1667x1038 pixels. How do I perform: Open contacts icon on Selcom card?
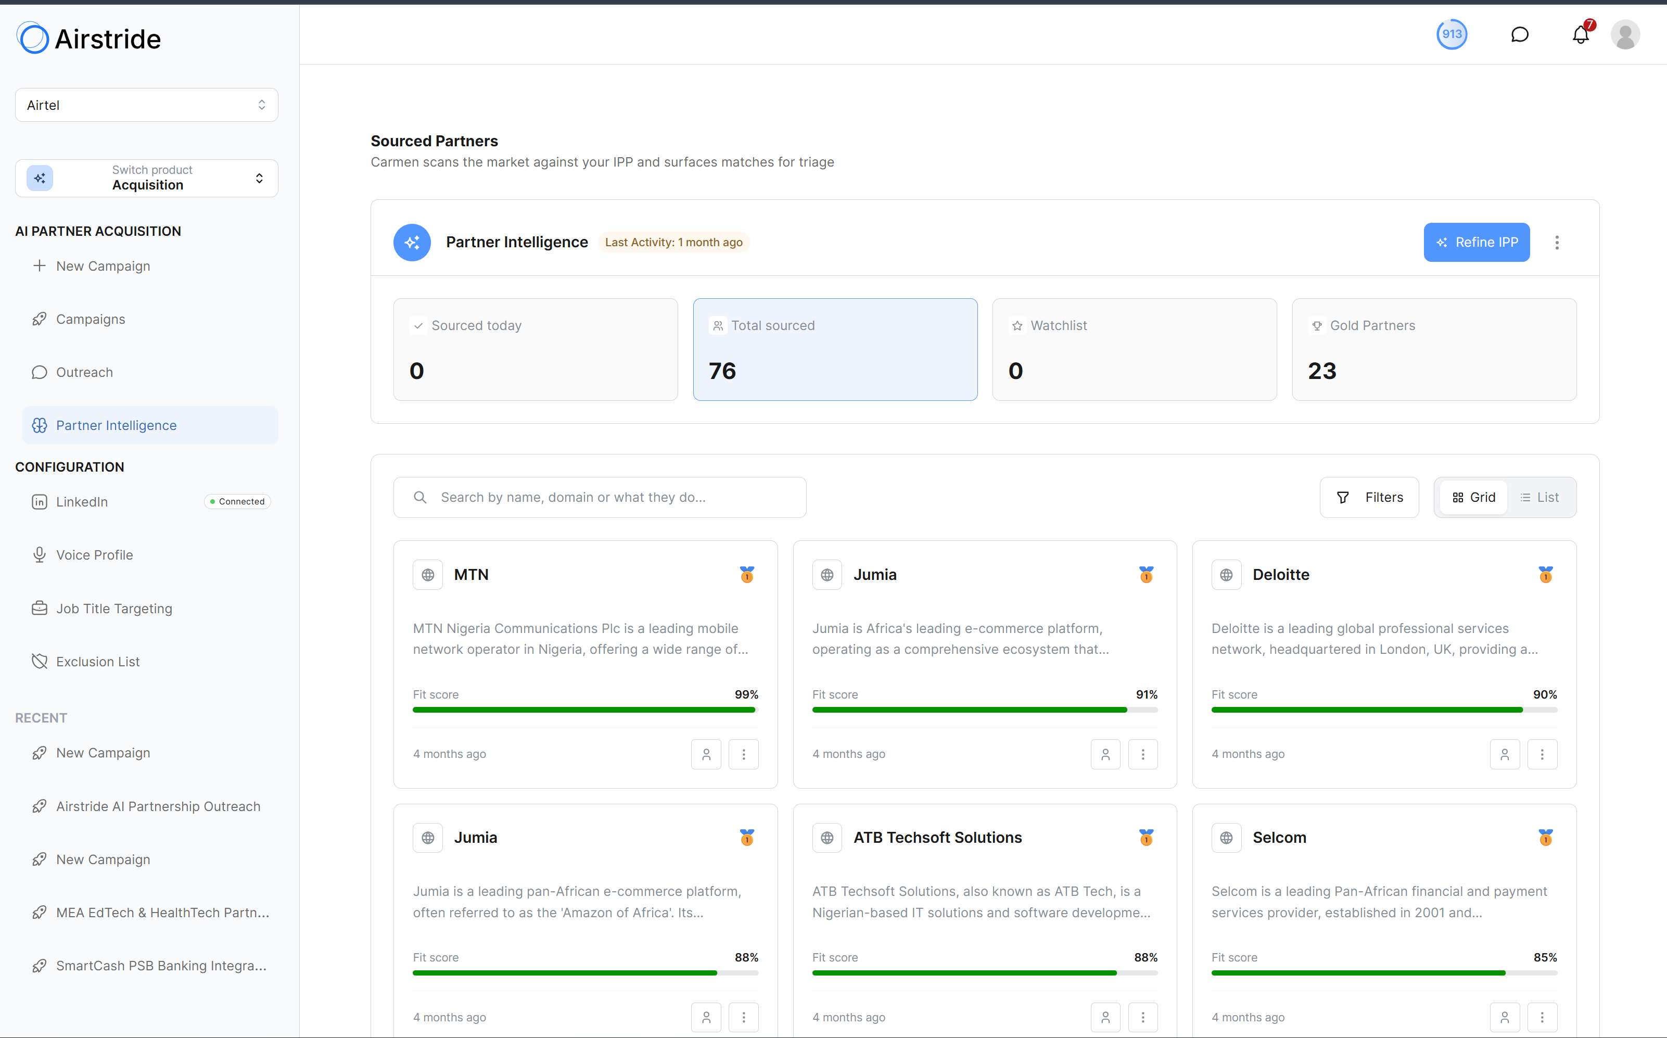pyautogui.click(x=1505, y=1017)
